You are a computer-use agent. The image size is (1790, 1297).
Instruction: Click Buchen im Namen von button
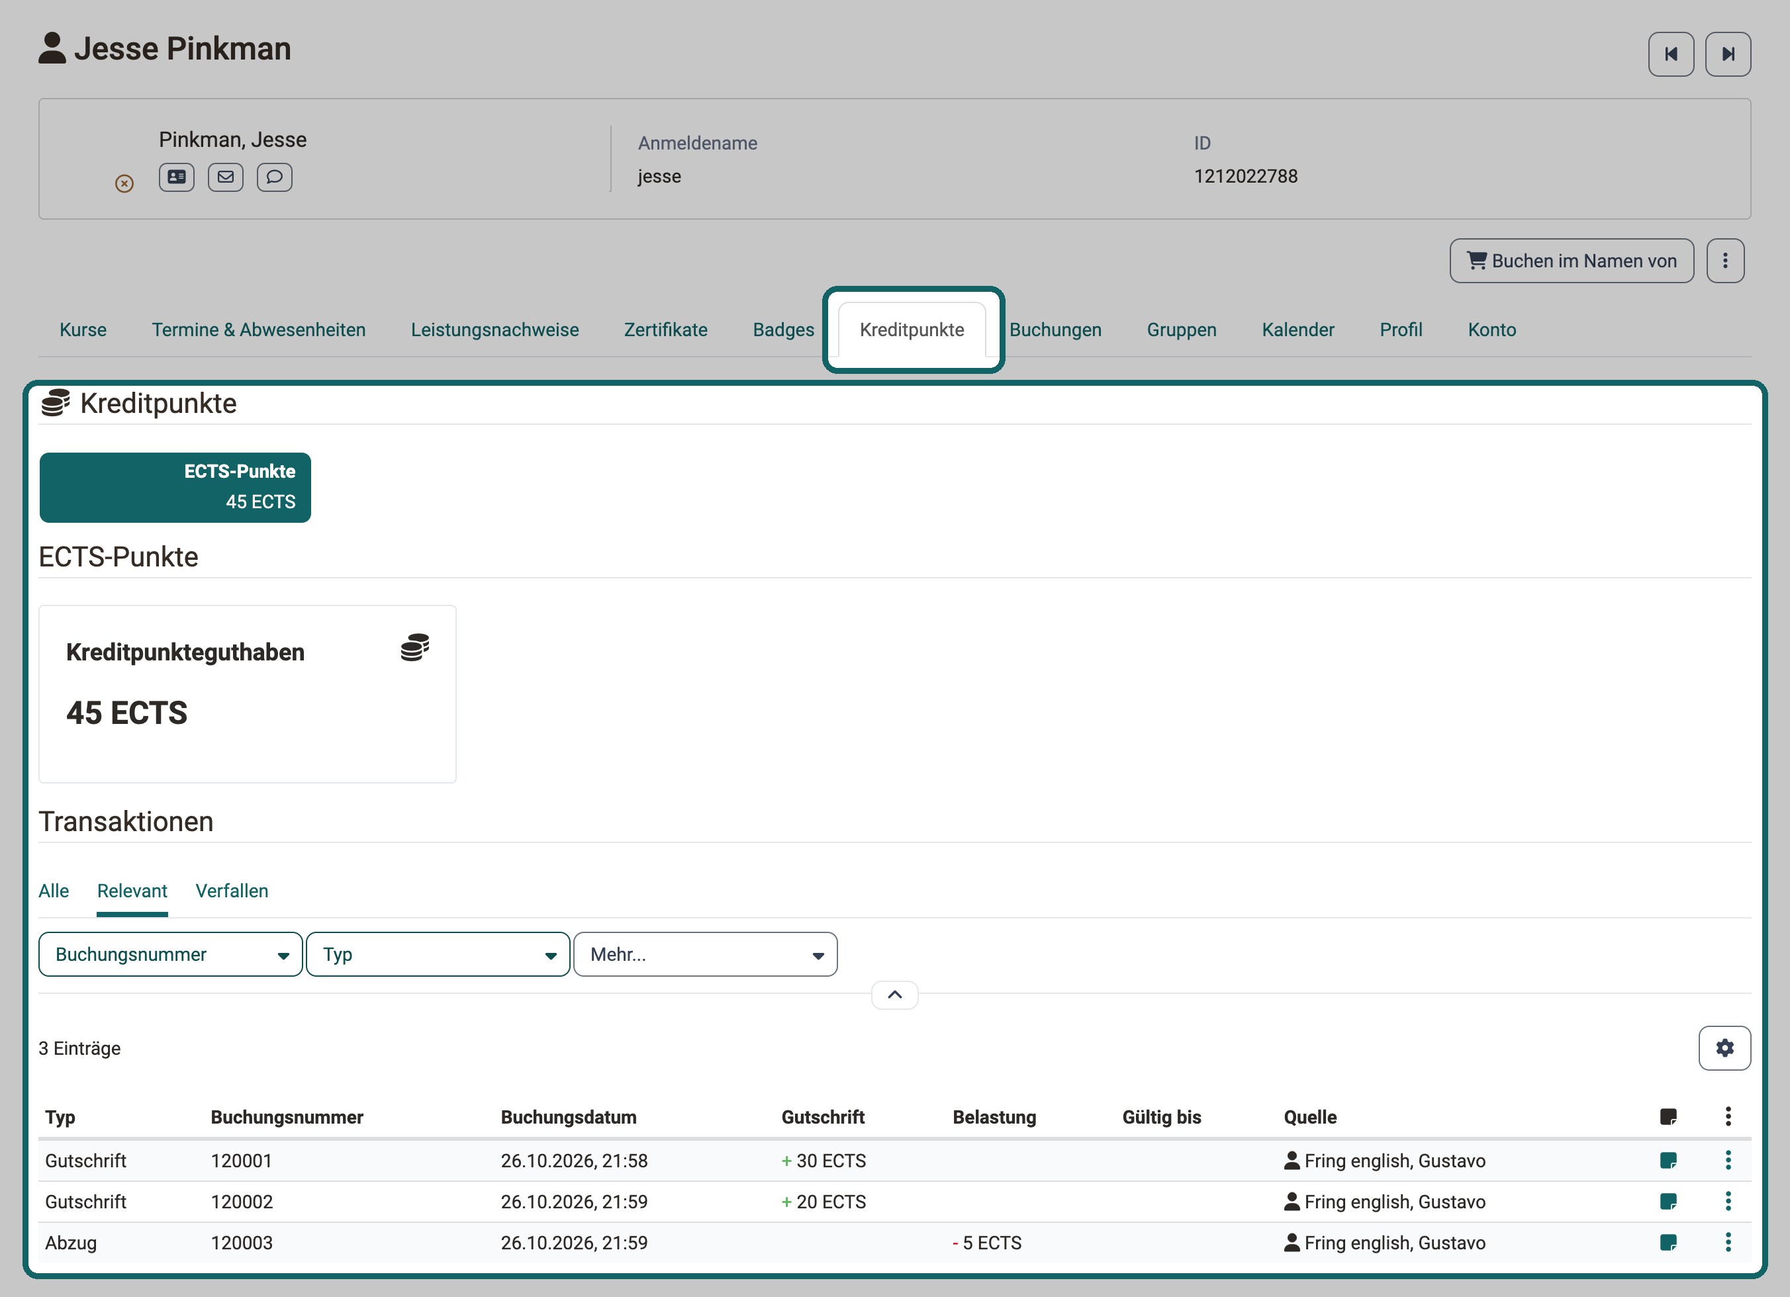pos(1572,260)
